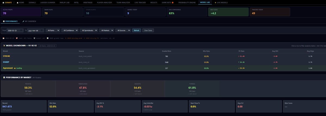Click the From date input field
Screen dimensions: 326x116
coord(16,30)
